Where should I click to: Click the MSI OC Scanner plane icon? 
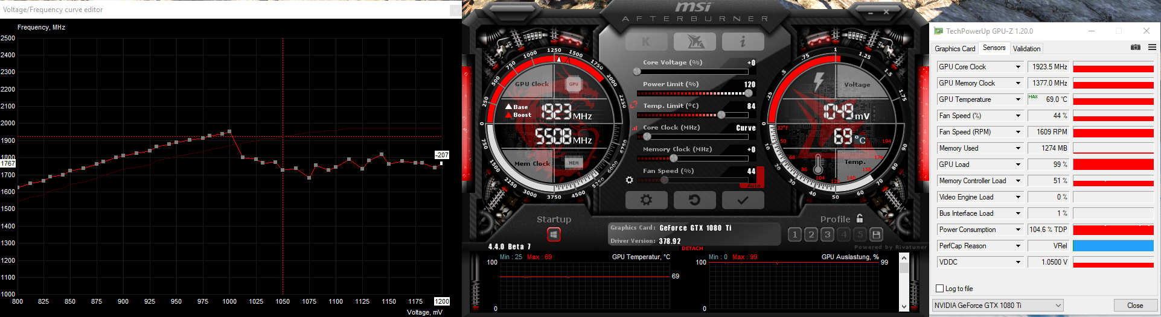point(694,42)
